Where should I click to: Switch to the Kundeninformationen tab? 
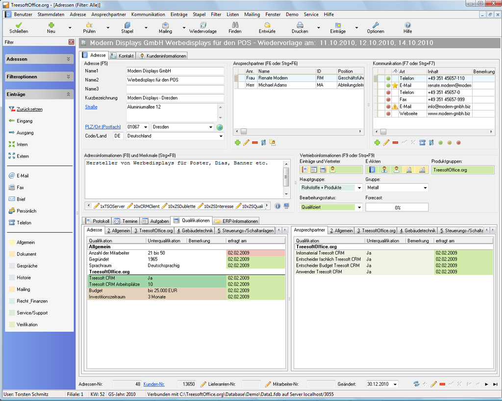(162, 56)
